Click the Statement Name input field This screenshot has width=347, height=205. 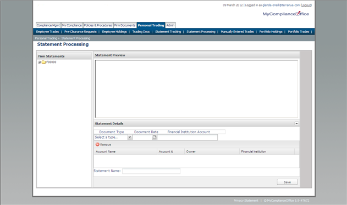pos(151,171)
